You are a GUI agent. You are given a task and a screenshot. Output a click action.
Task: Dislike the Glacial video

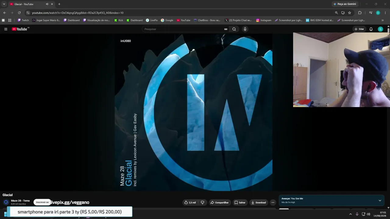[202, 203]
